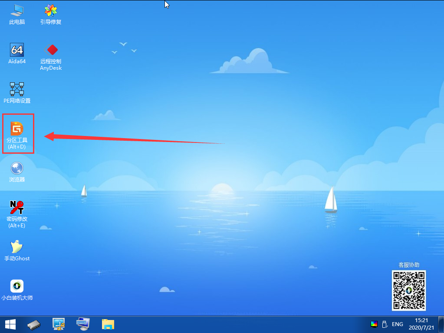This screenshot has width=444, height=333.
Task: Open the clock showing 15:21
Action: pos(421,324)
